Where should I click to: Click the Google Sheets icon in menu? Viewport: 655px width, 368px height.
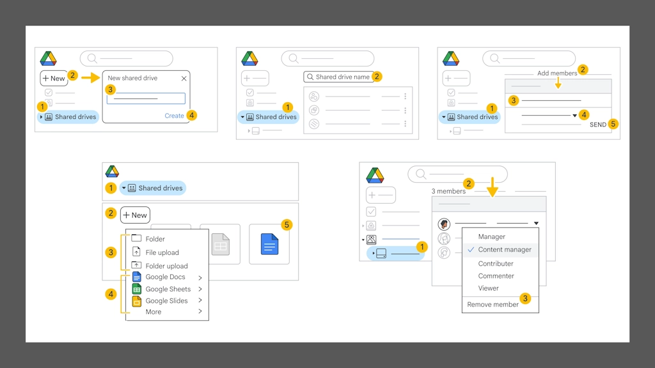pyautogui.click(x=136, y=289)
